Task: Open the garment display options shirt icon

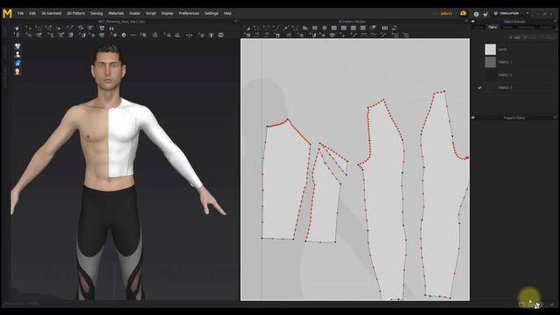Action: (17, 46)
